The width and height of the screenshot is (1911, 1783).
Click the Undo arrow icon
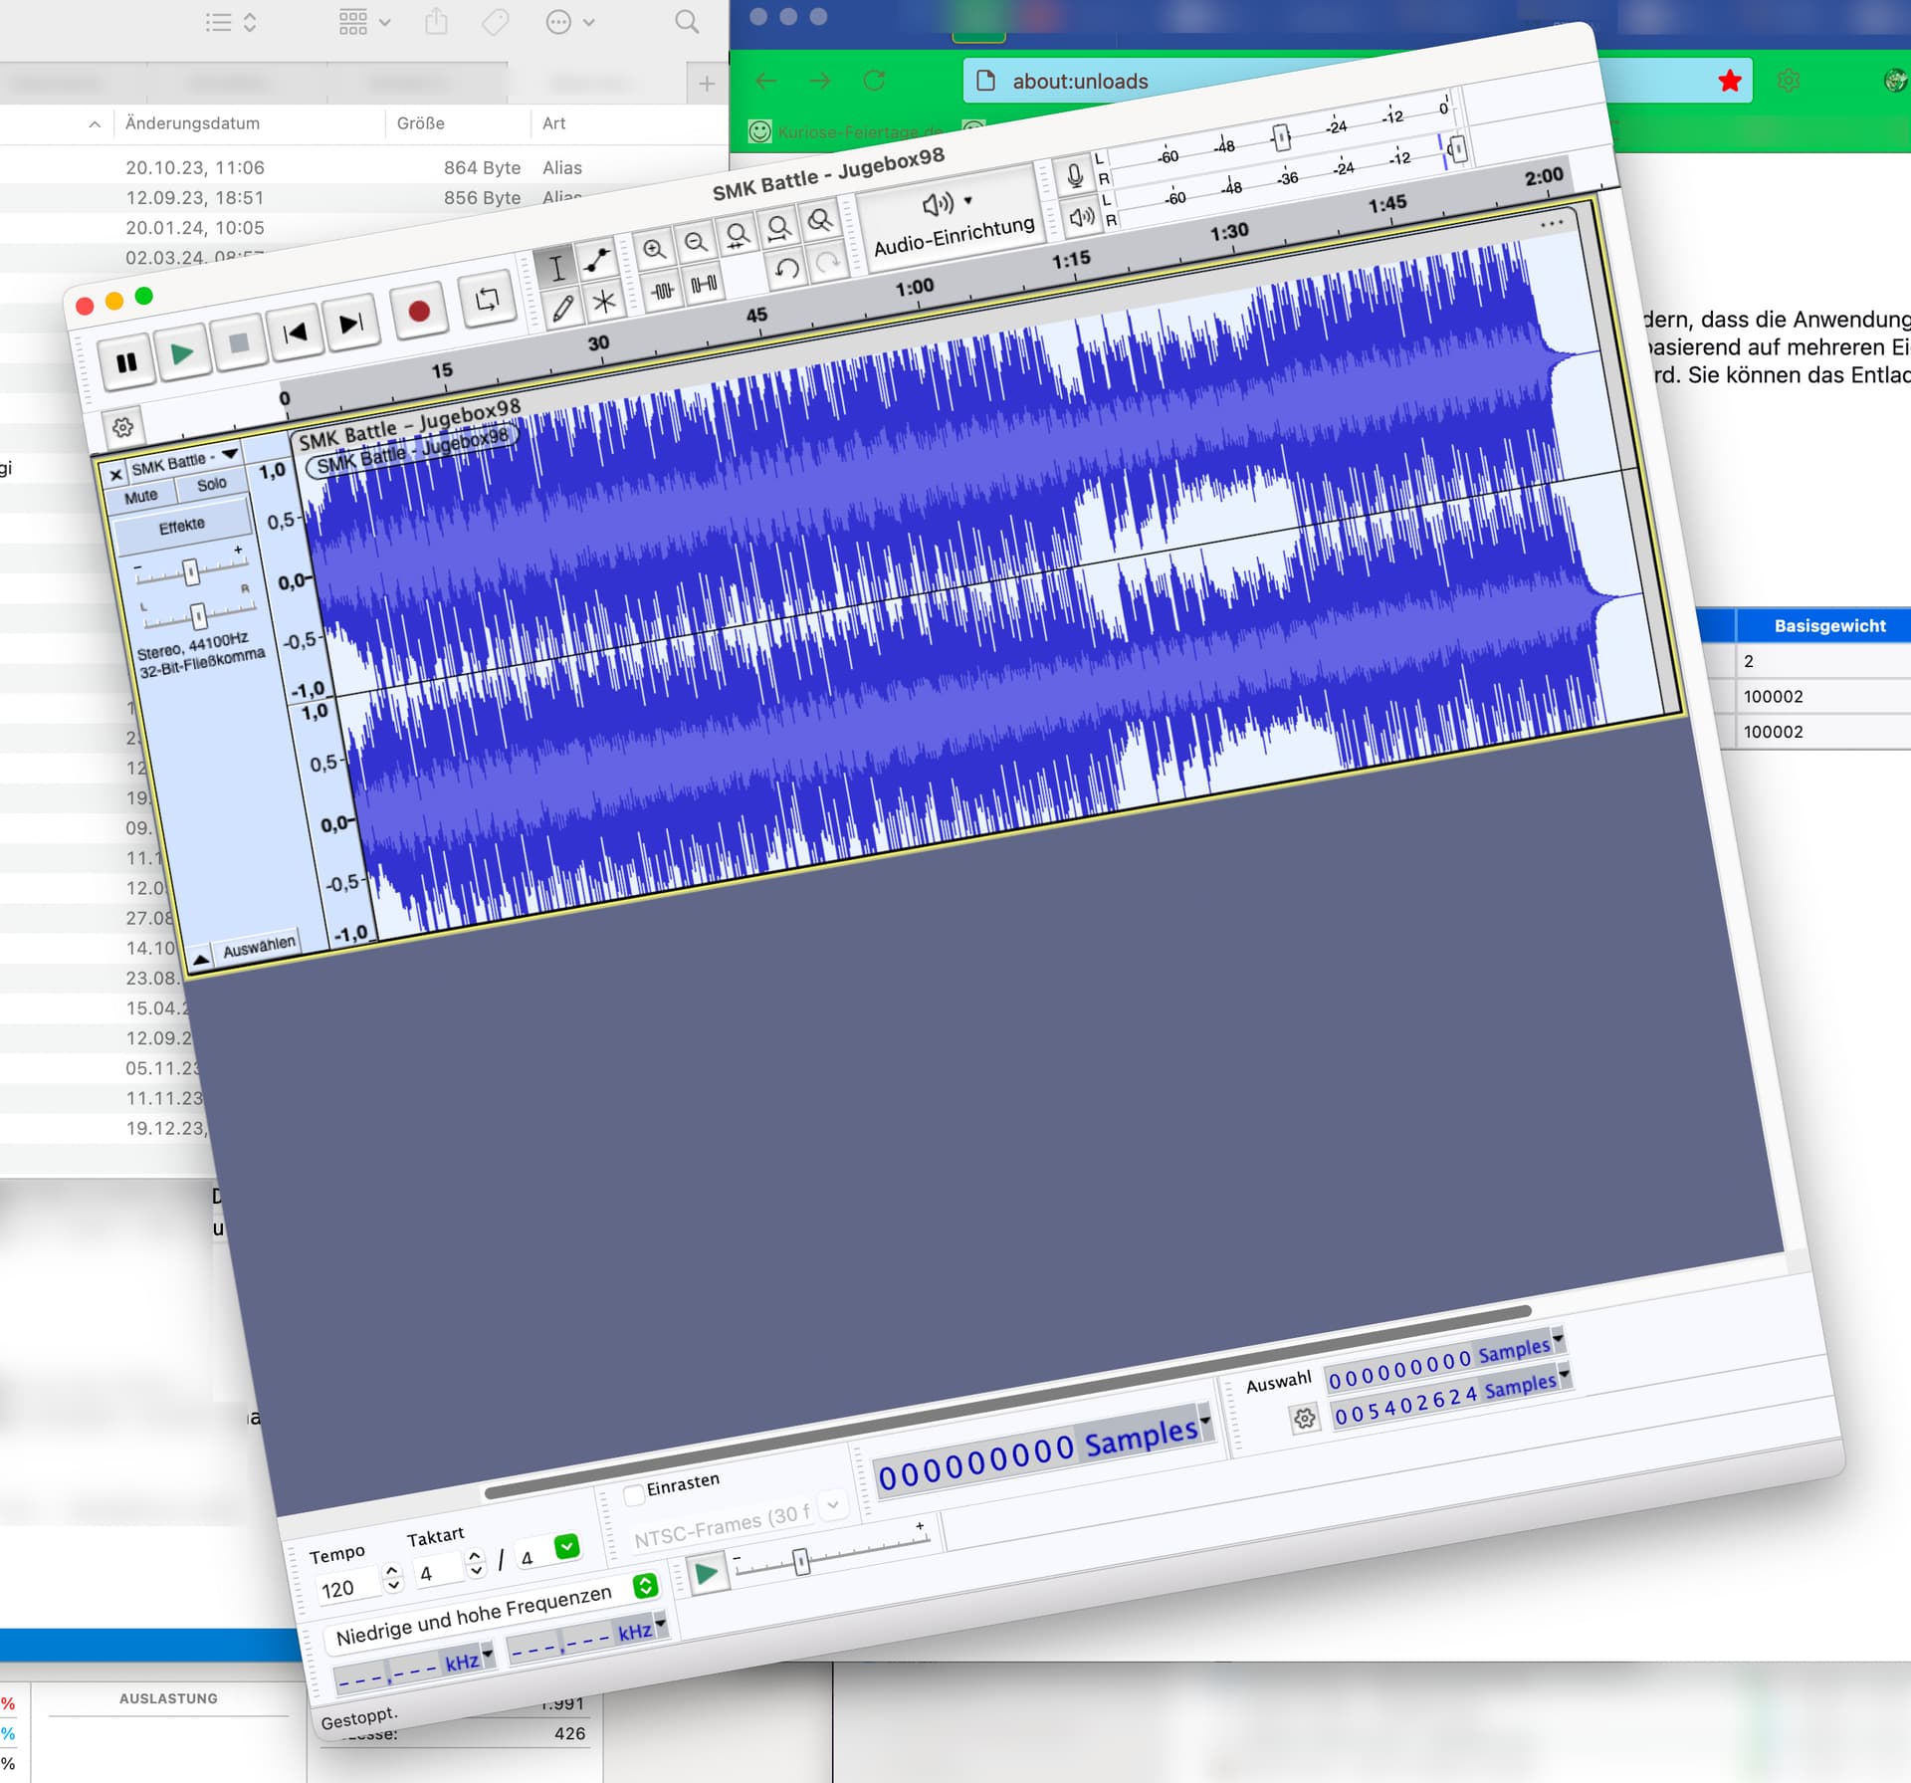pyautogui.click(x=786, y=269)
